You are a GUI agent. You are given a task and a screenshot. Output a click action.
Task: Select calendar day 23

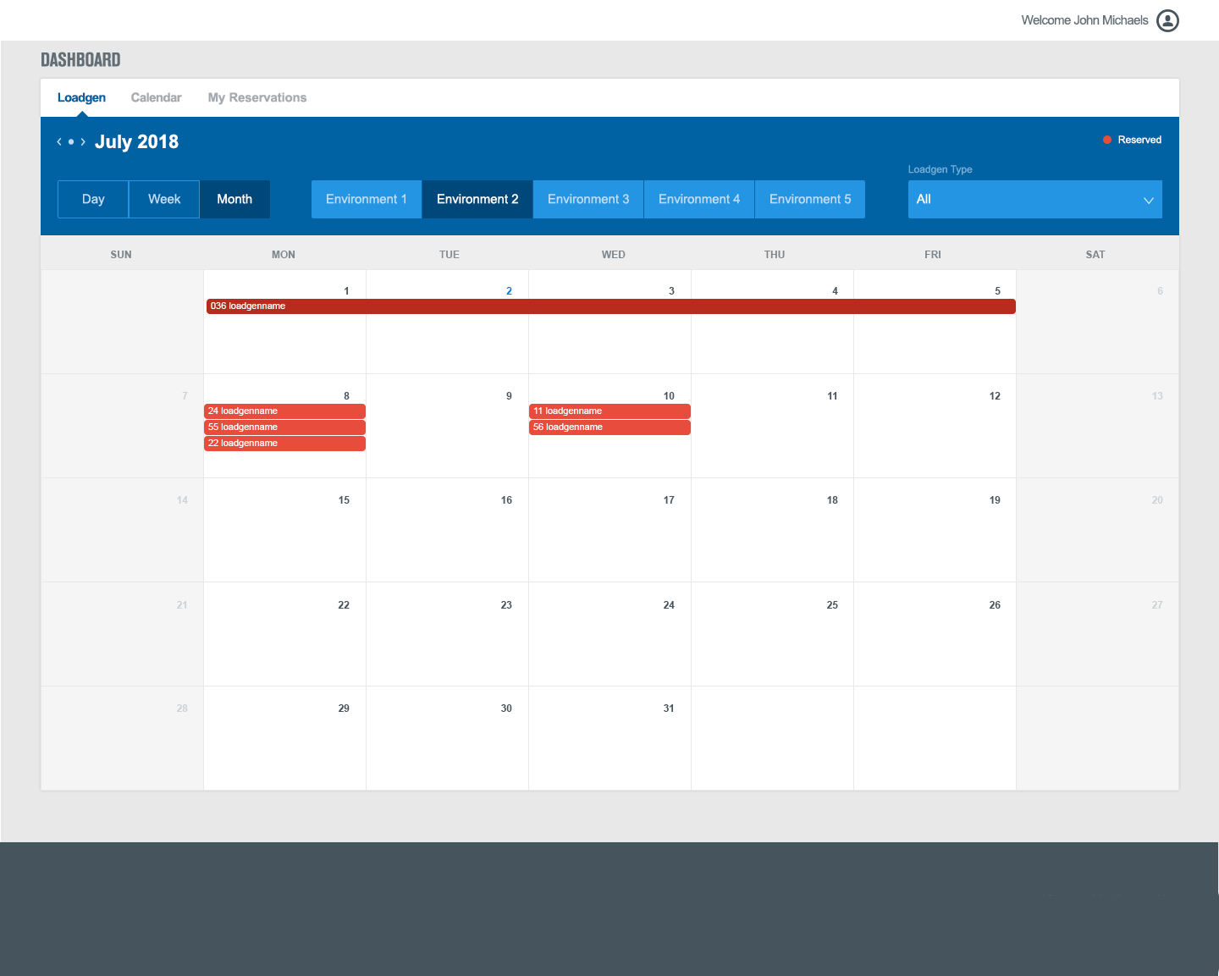(506, 605)
